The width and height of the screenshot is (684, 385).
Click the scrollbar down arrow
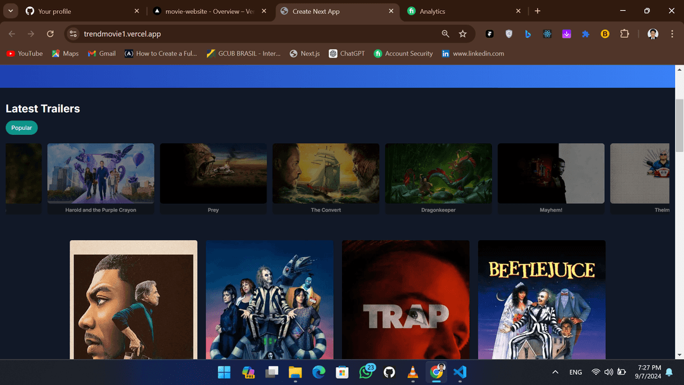point(679,355)
